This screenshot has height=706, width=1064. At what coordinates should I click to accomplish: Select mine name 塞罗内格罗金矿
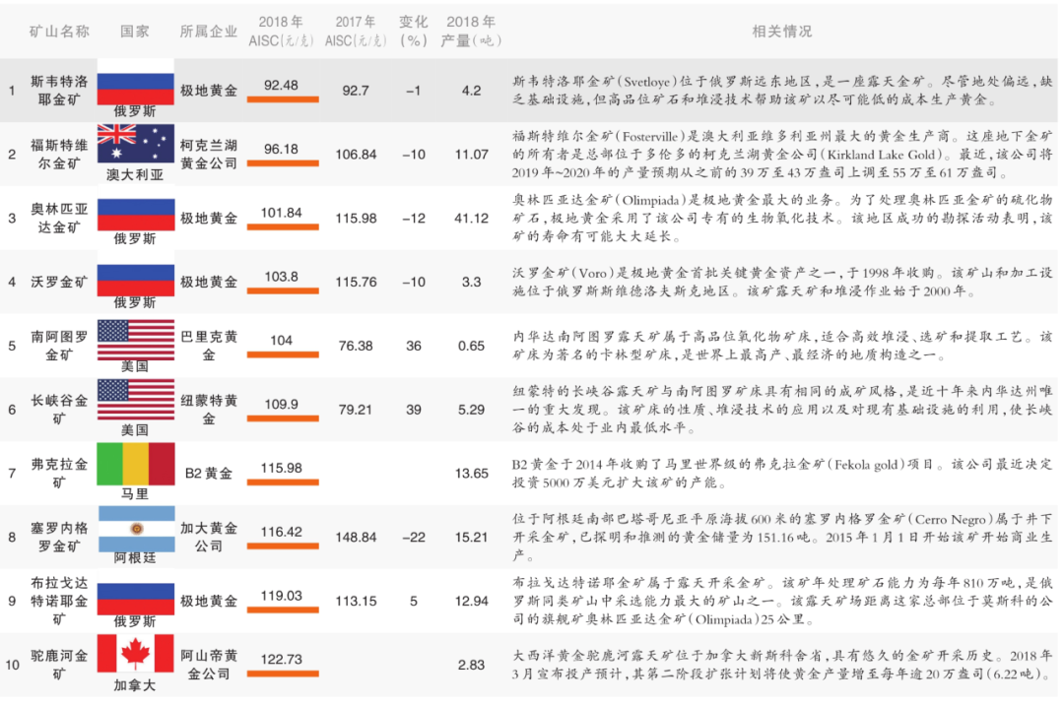coord(59,537)
